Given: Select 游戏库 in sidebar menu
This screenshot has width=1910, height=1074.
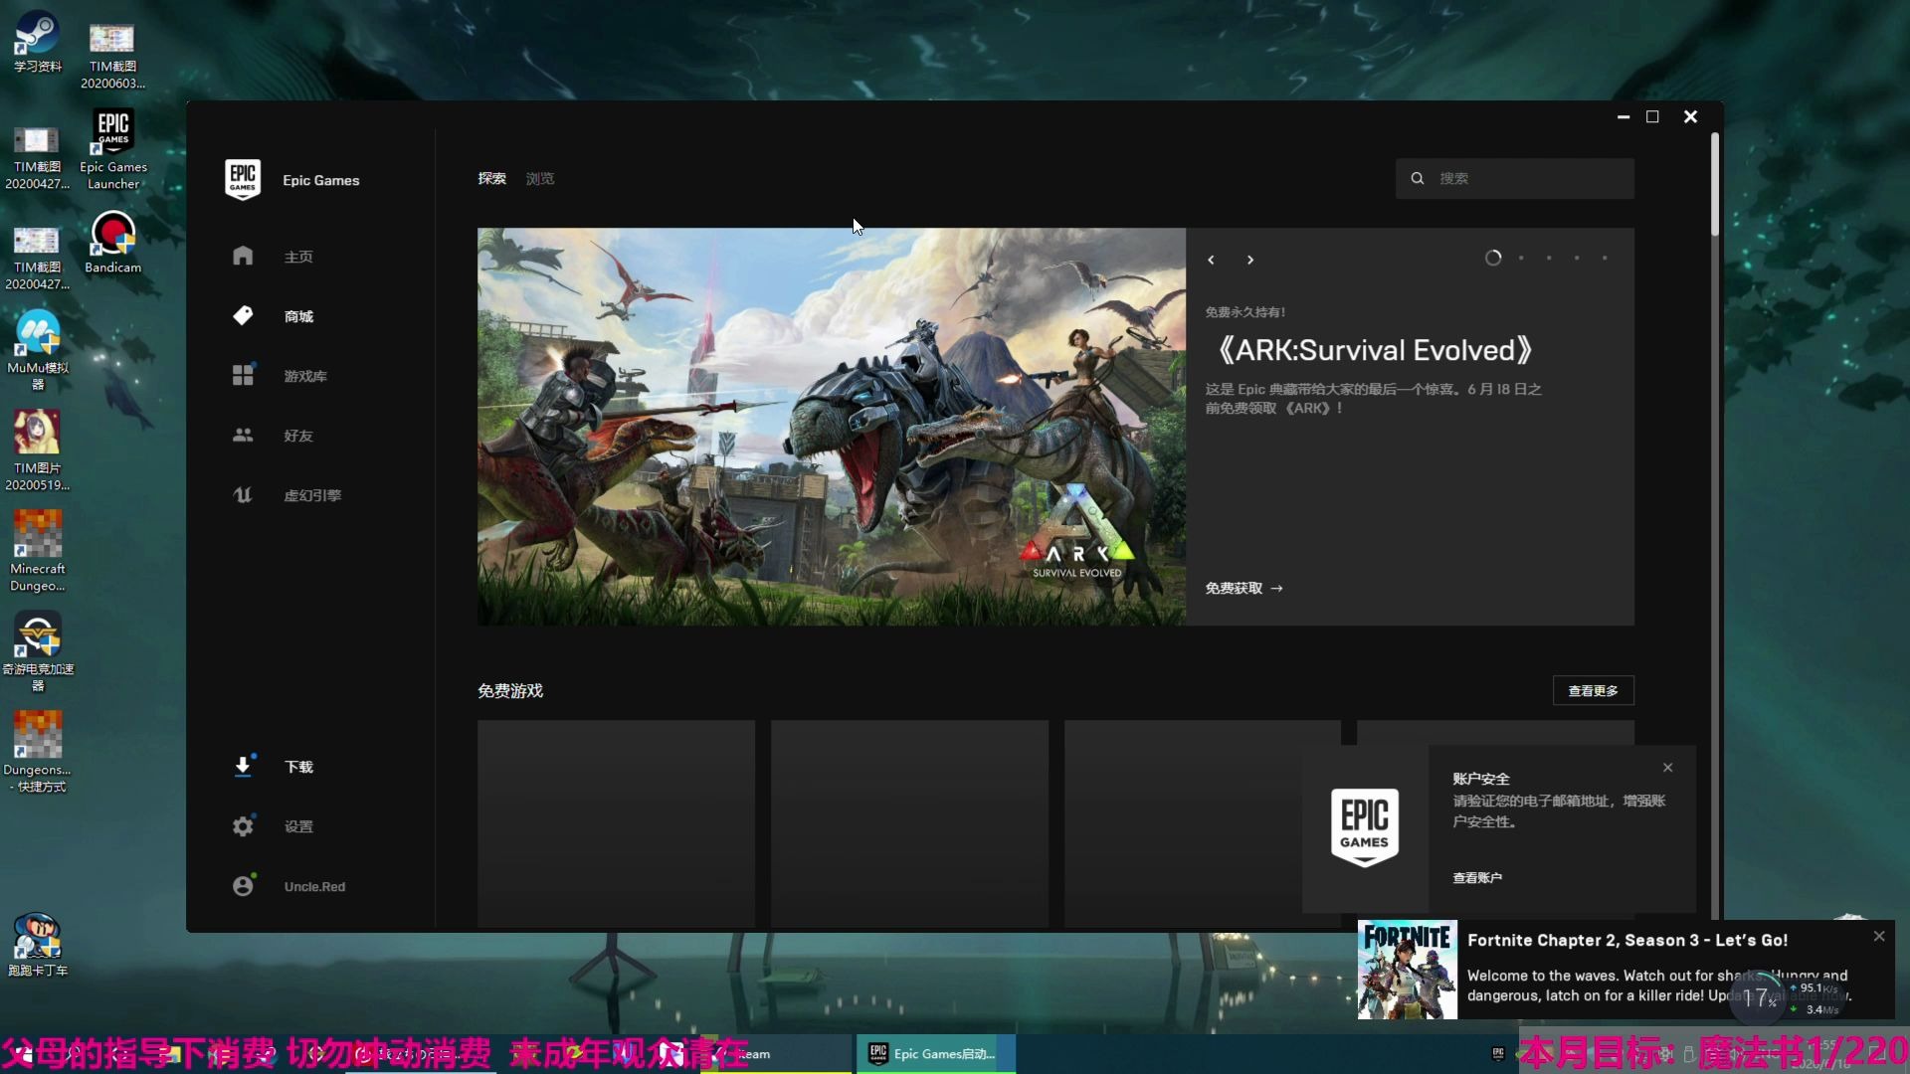Looking at the screenshot, I should point(305,376).
